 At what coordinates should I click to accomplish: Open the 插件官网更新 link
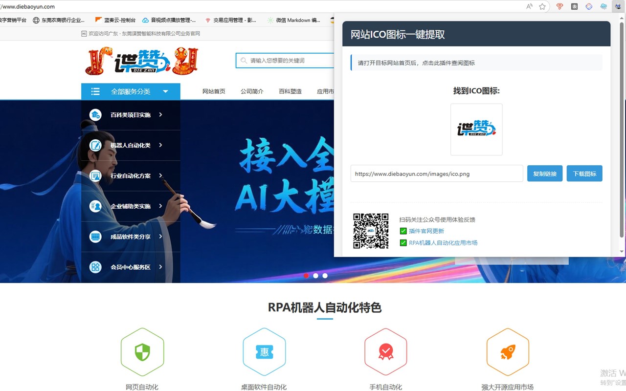pos(426,232)
